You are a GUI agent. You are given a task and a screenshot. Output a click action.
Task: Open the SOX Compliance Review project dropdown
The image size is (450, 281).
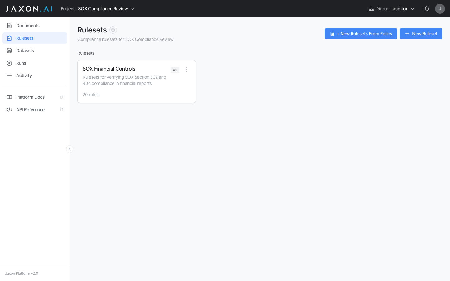[x=106, y=9]
